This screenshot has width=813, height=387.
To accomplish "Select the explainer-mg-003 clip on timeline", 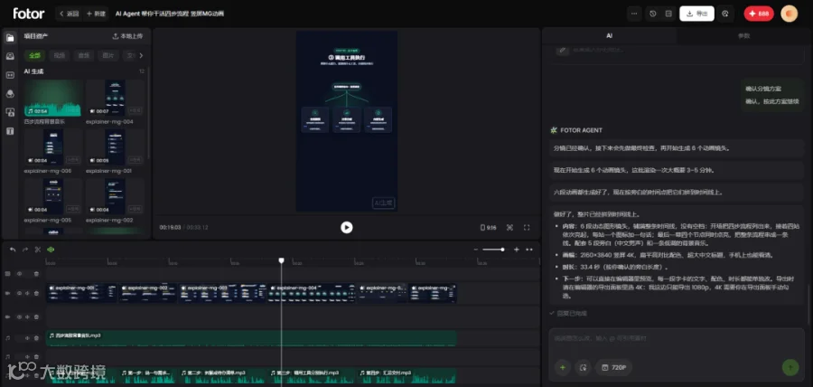I will pyautogui.click(x=223, y=293).
